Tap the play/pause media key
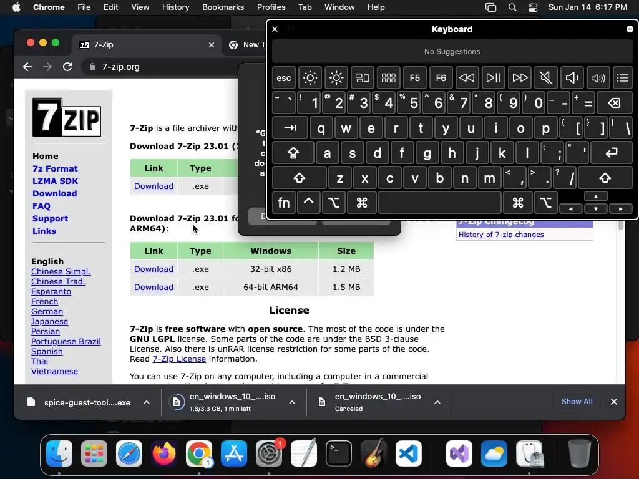 coord(493,78)
